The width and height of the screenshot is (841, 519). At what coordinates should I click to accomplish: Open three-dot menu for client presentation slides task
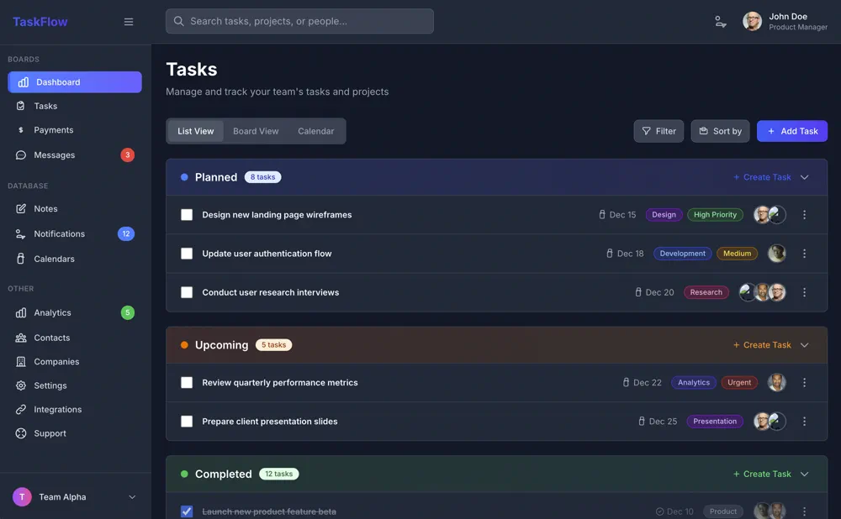[x=804, y=422]
